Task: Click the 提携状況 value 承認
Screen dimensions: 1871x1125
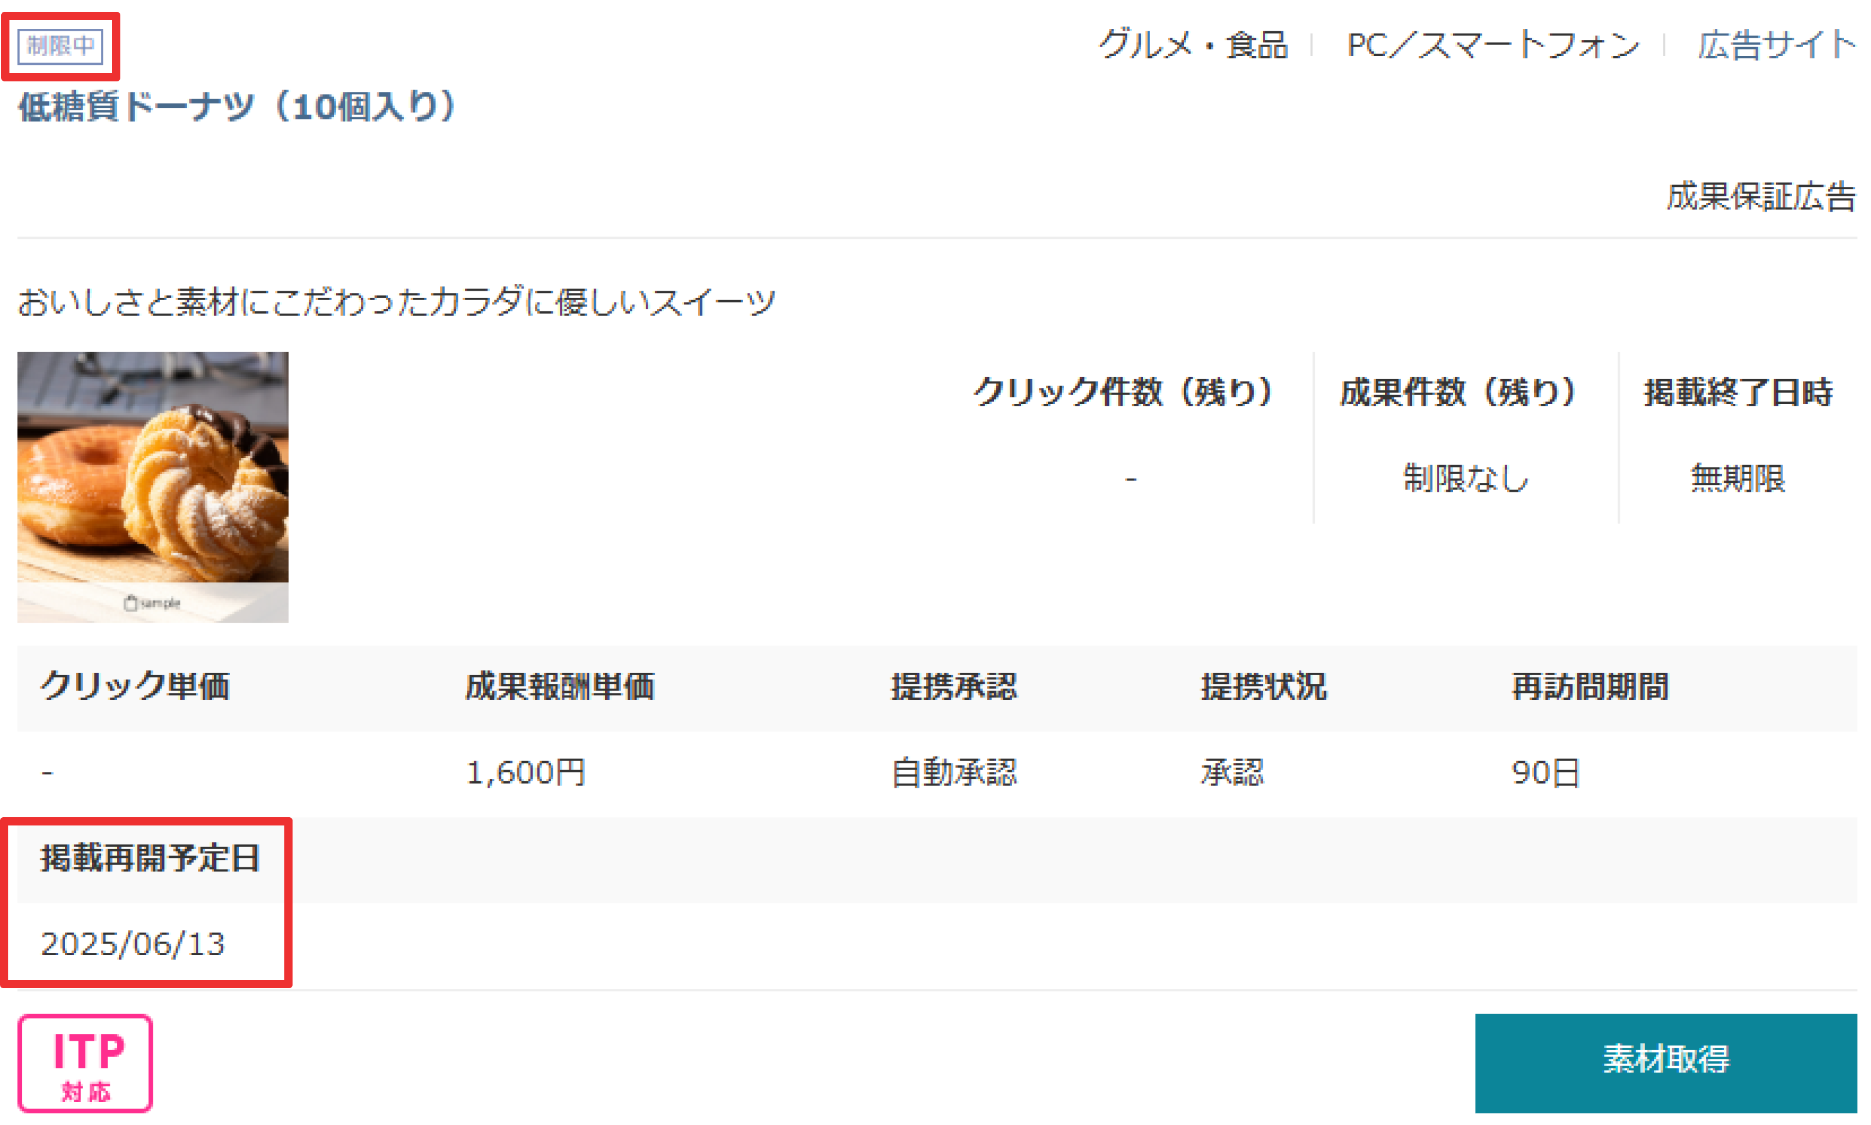Action: coord(1232,772)
